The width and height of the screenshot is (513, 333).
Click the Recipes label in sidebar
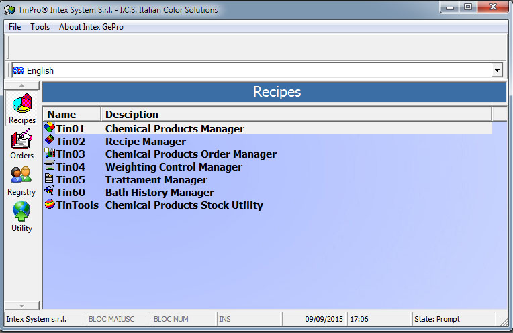[x=22, y=120]
